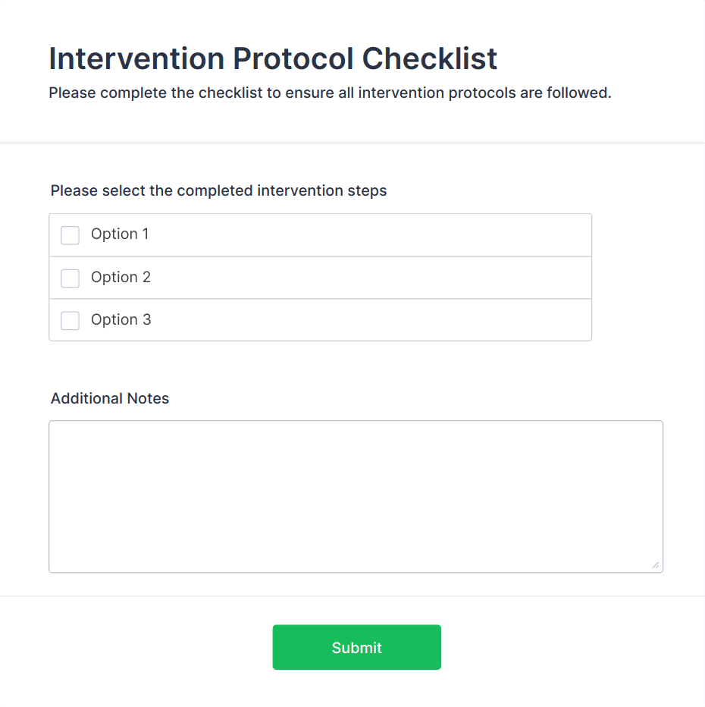Select the 'Option 2' label text
This screenshot has width=705, height=707.
tap(121, 278)
